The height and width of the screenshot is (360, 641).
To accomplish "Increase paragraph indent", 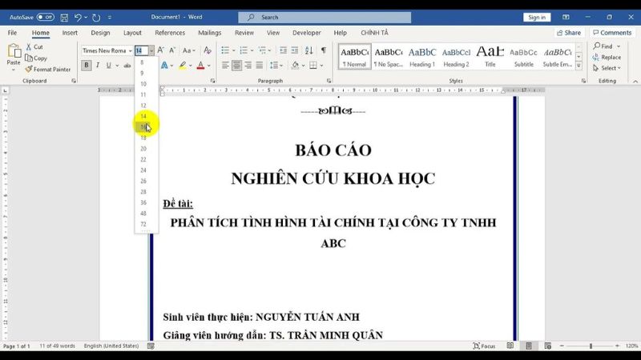I will click(x=295, y=50).
